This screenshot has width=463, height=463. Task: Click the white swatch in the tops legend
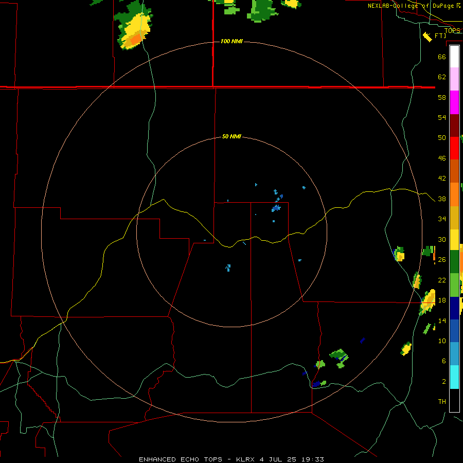click(454, 57)
